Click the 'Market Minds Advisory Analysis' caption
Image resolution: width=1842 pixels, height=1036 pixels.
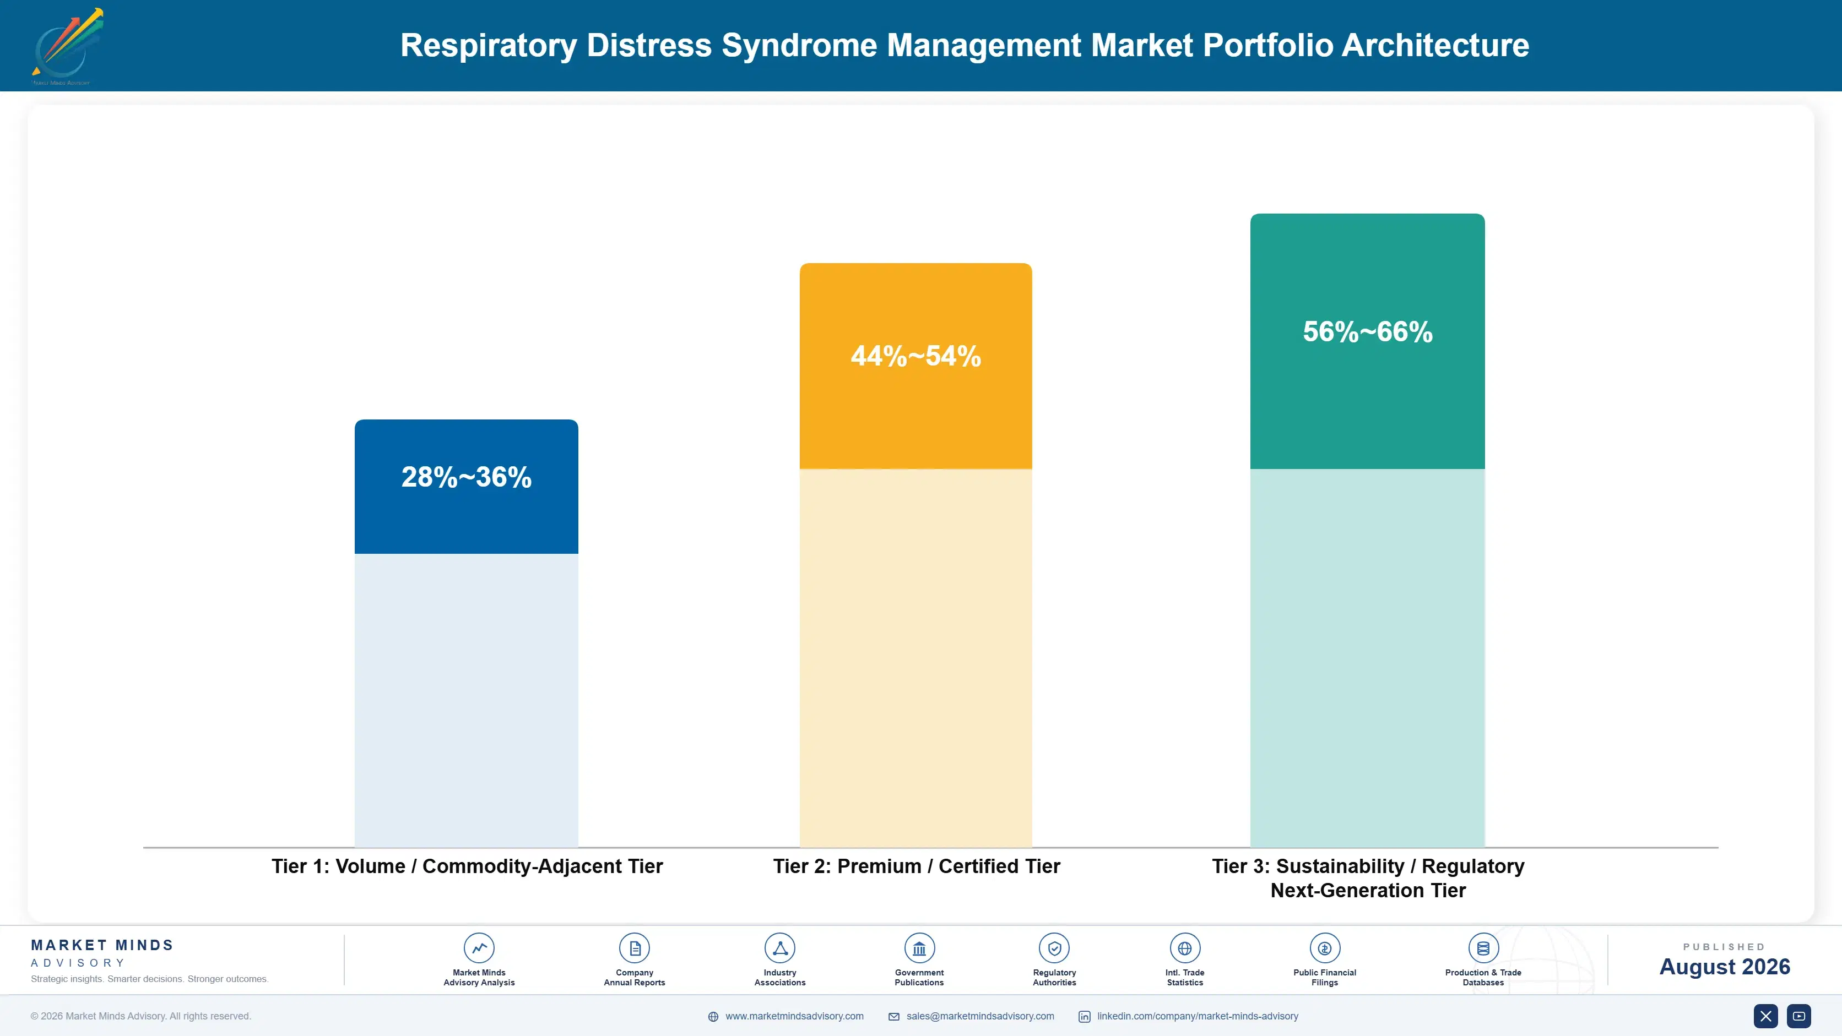[479, 978]
